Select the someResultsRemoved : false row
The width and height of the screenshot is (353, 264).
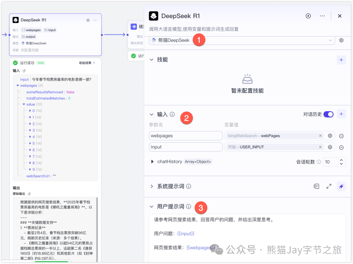point(50,92)
